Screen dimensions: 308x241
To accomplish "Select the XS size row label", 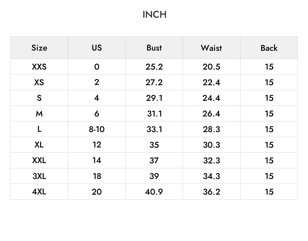I will click(39, 82).
